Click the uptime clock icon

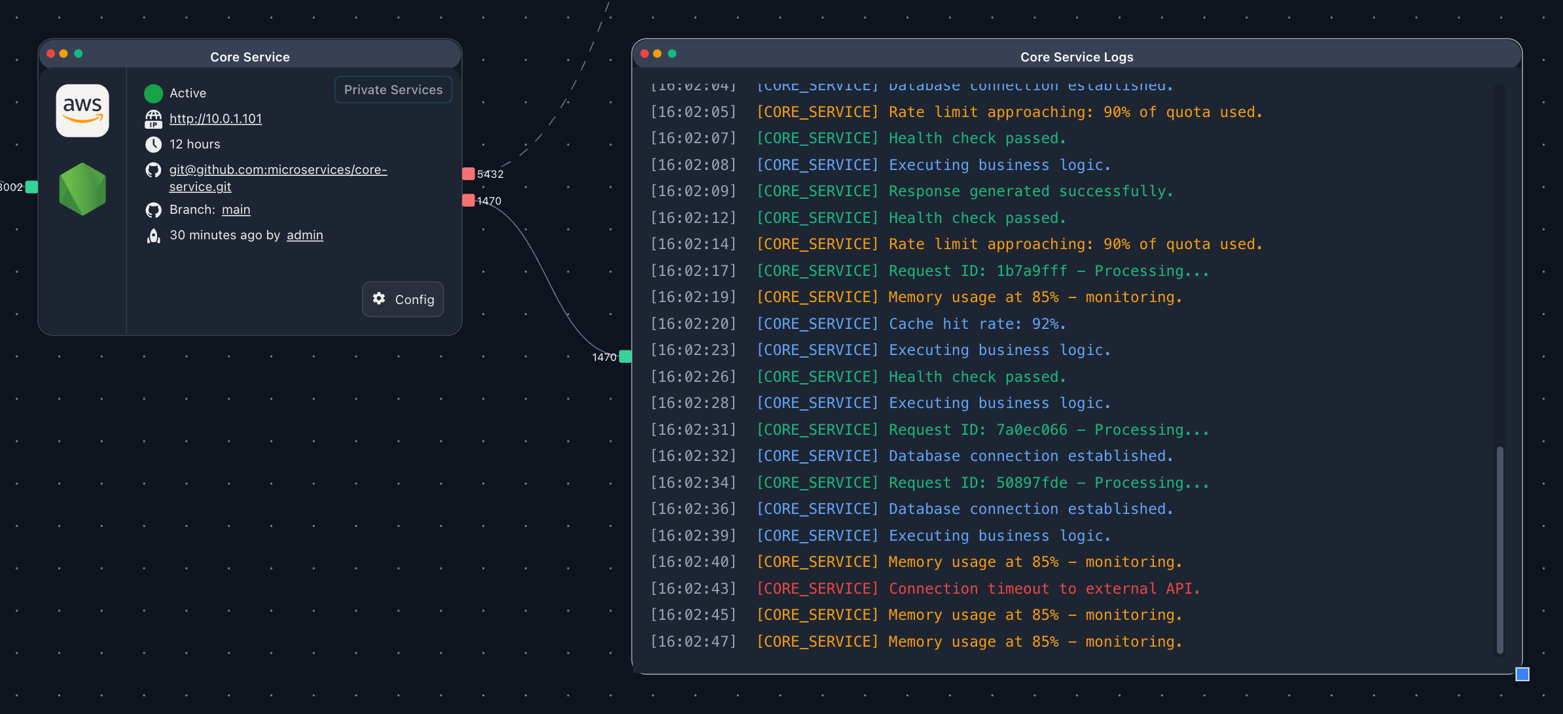point(153,144)
